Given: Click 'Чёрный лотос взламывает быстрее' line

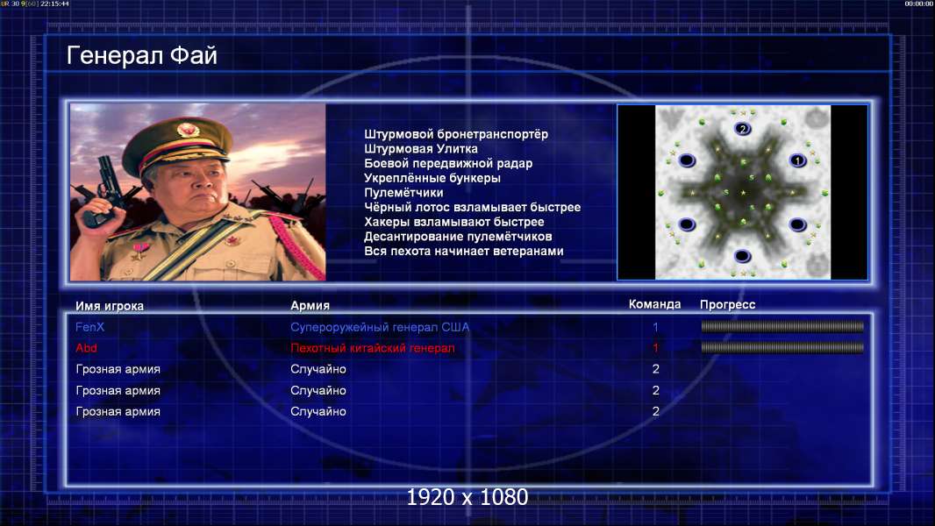Looking at the screenshot, I should click(x=472, y=207).
